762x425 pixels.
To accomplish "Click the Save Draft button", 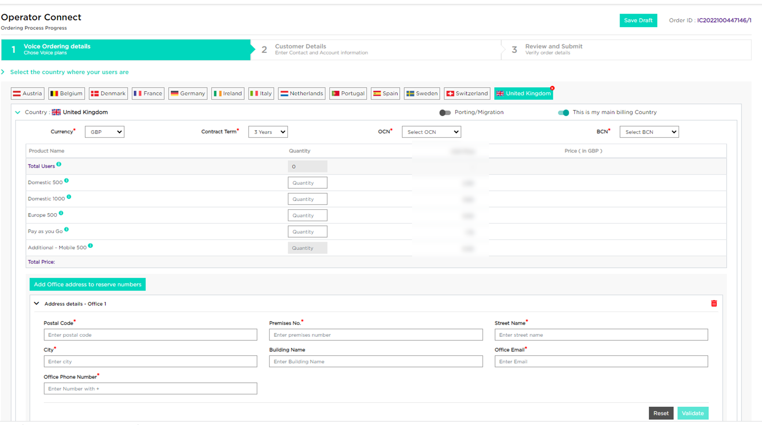I will click(638, 20).
